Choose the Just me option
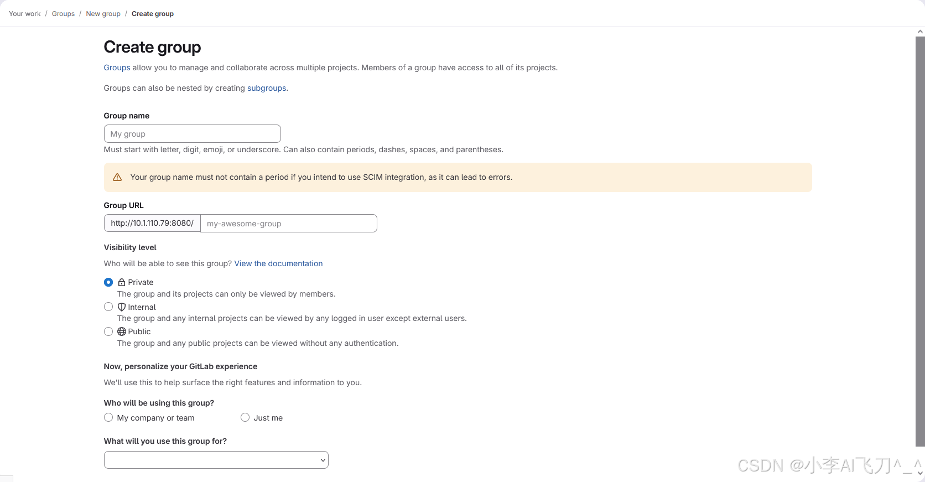The image size is (925, 482). click(x=245, y=418)
